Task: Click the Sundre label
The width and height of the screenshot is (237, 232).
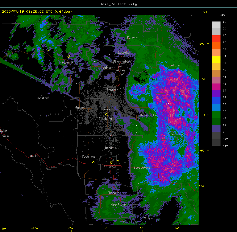Action: tap(80, 108)
